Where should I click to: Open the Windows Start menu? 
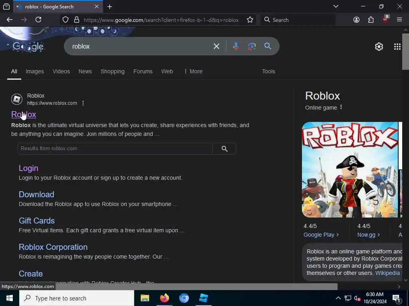(10, 298)
